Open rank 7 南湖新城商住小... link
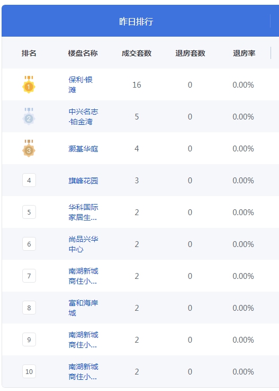 tap(83, 276)
